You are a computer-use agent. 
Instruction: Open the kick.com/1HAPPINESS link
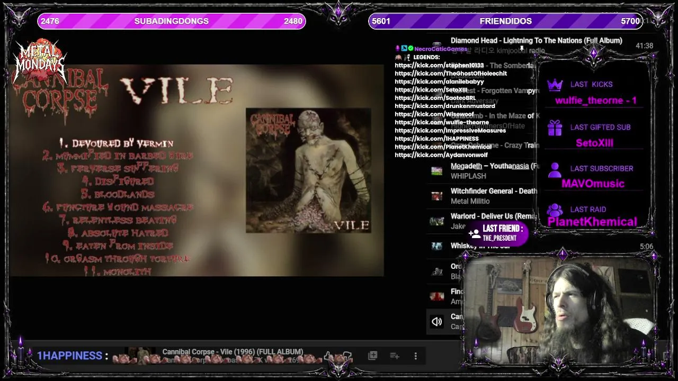[x=436, y=139]
